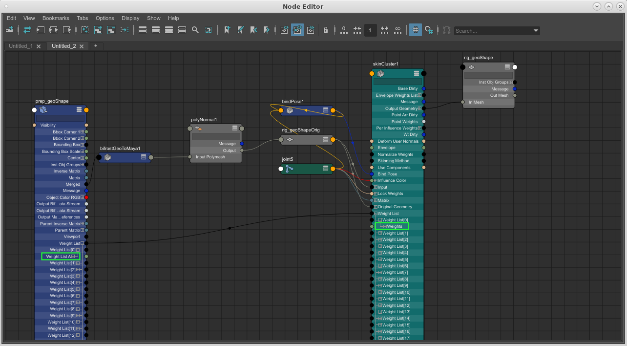The height and width of the screenshot is (346, 627).
Task: Graph input and output connections icon
Action: pyautogui.click(x=54, y=30)
